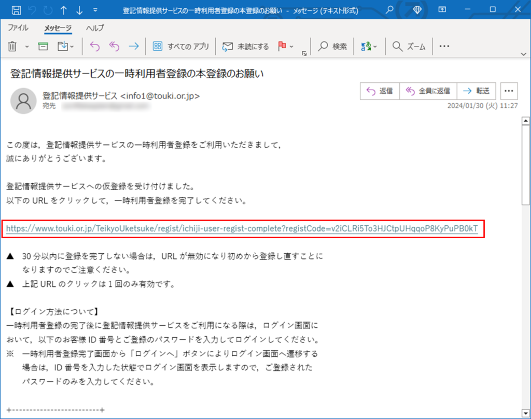Viewport: 531px width, 419px height.
Task: Click the reply-all icon in ribbon
Action: pos(114,47)
